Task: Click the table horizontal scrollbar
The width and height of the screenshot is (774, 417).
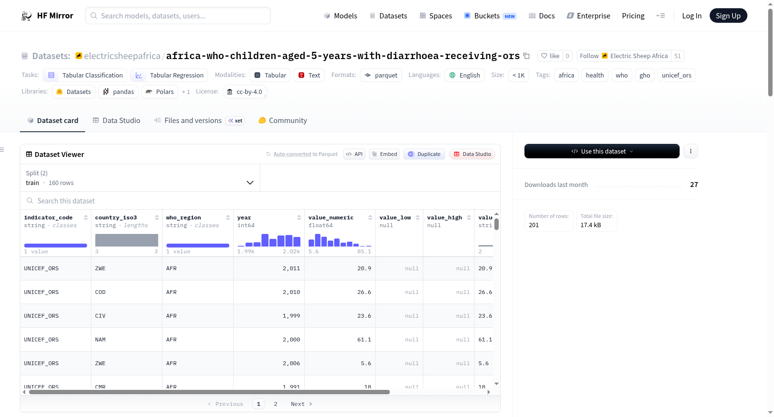Action: click(x=209, y=392)
